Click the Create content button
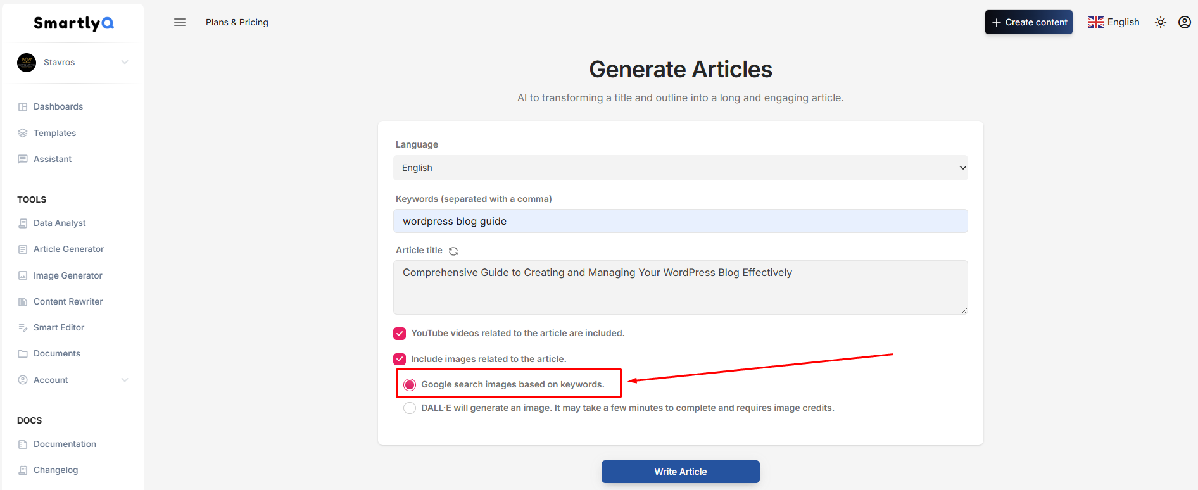Image resolution: width=1198 pixels, height=490 pixels. [1029, 22]
